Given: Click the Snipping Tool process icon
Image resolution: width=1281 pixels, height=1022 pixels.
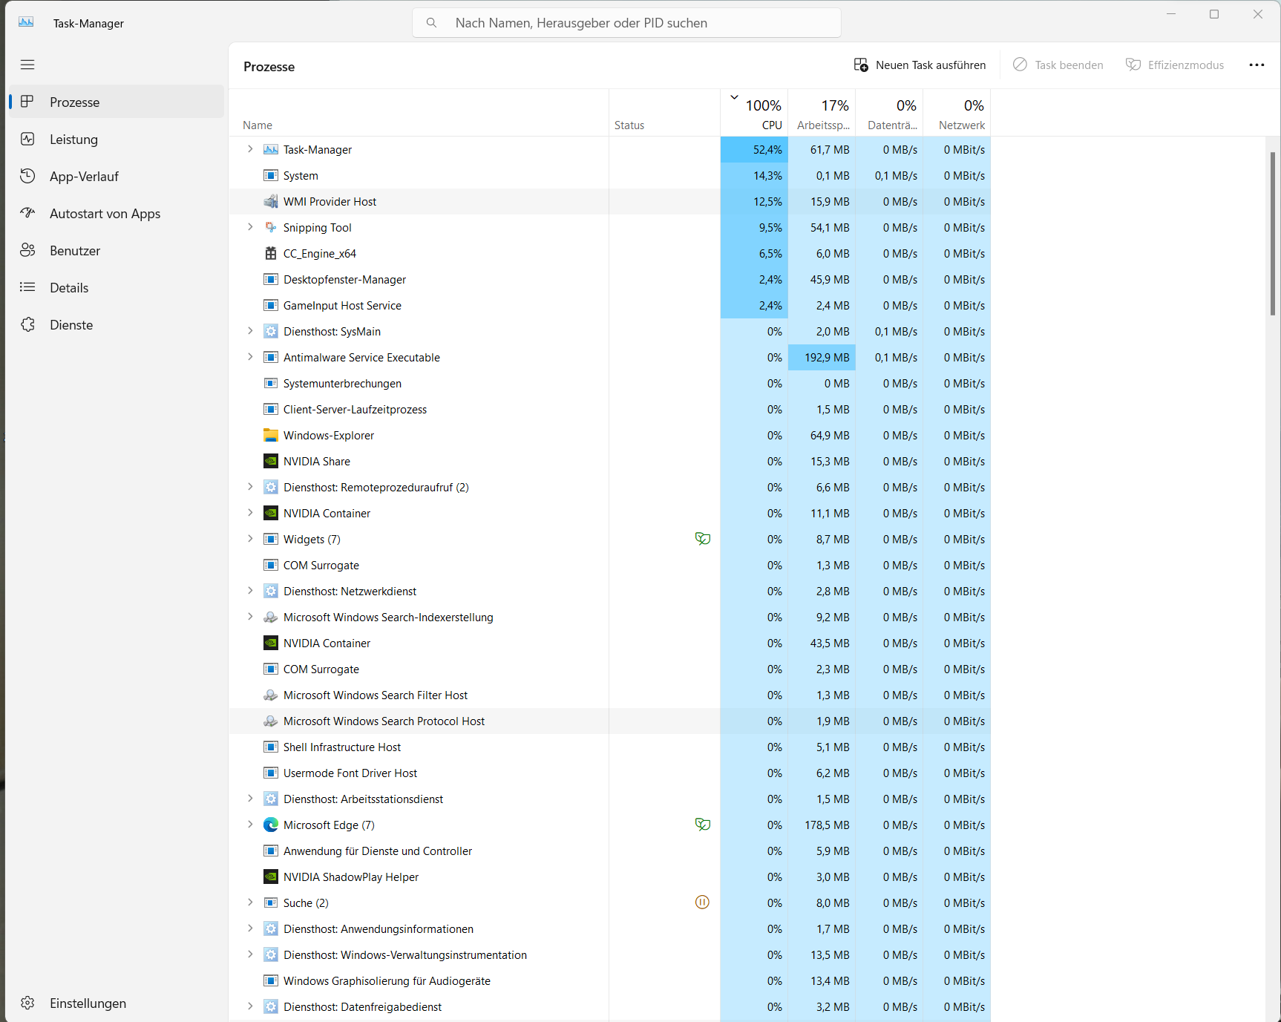Looking at the screenshot, I should pyautogui.click(x=271, y=227).
